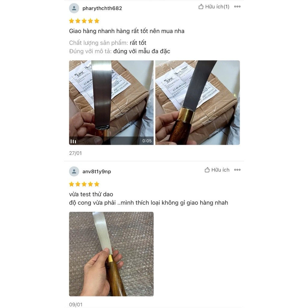
Task: Click the video bars icon on the first thumbnail
Action: point(73,141)
